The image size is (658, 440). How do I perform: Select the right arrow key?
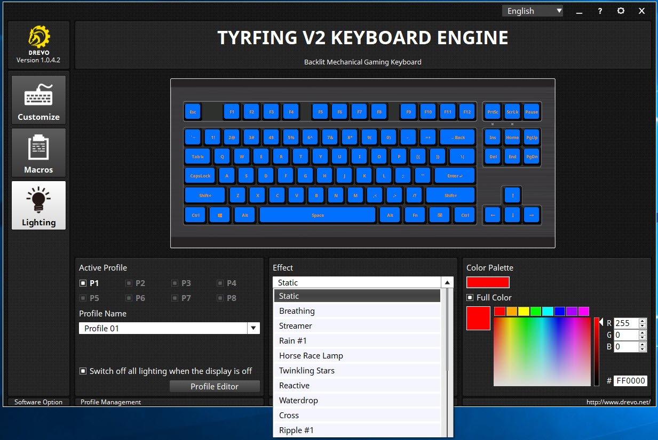click(x=532, y=215)
